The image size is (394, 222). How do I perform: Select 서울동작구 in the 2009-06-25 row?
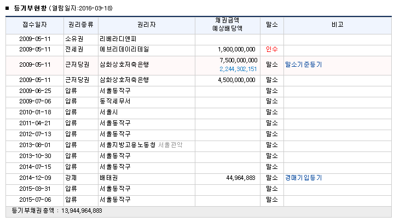point(115,91)
